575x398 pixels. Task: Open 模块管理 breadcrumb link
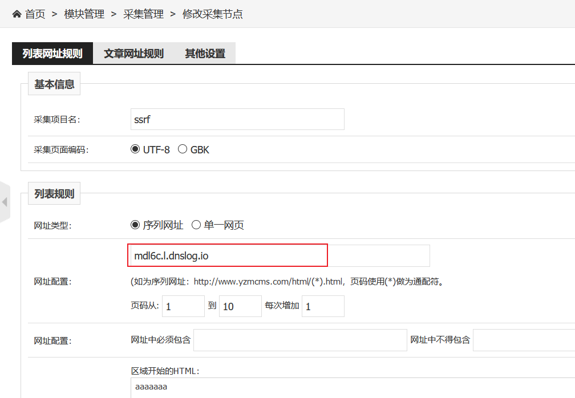point(84,14)
